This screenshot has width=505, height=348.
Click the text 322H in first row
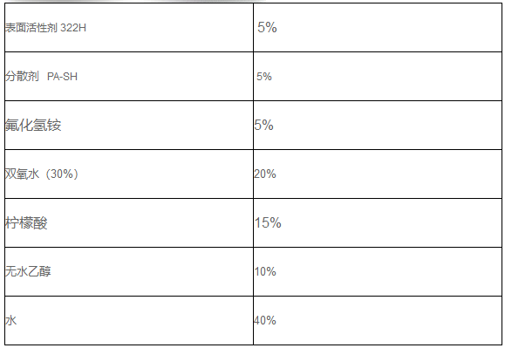pos(73,28)
